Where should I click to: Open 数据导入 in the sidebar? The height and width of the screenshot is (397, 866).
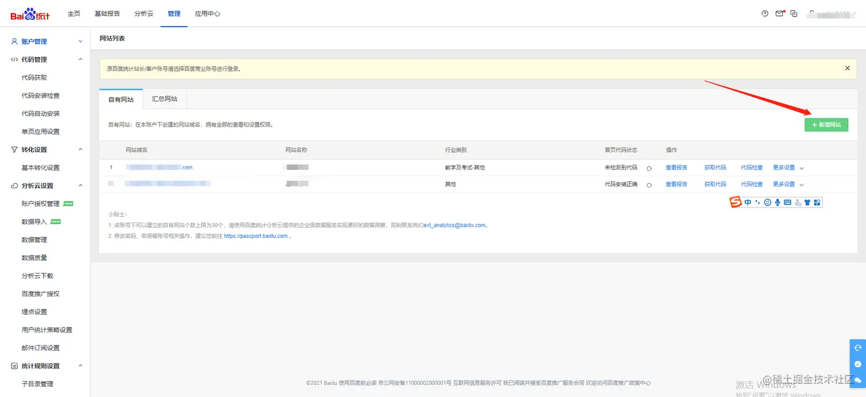pos(34,221)
